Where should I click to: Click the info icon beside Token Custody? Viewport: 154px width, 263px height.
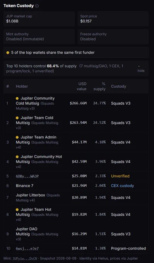coord(37,6)
